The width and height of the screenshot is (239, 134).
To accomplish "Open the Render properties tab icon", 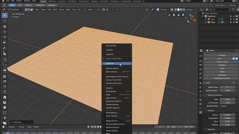I will click(201, 61).
